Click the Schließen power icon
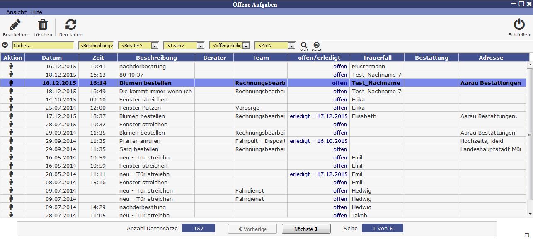Viewport: 533px width, 241px height. tap(519, 25)
